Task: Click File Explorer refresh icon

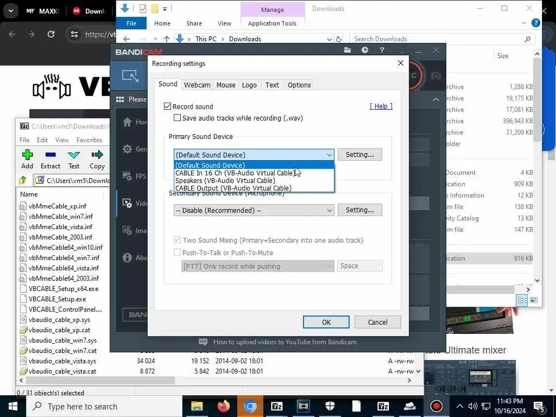Action: (339, 39)
